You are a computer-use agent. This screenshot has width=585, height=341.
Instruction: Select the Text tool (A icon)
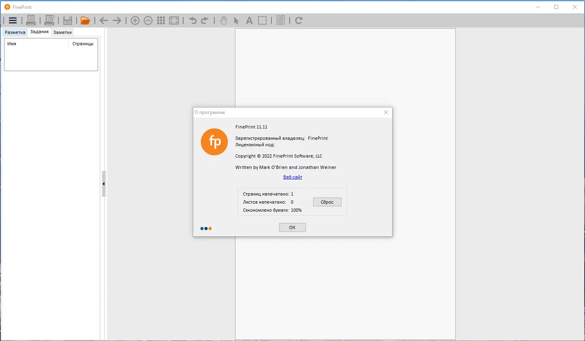[x=250, y=21]
